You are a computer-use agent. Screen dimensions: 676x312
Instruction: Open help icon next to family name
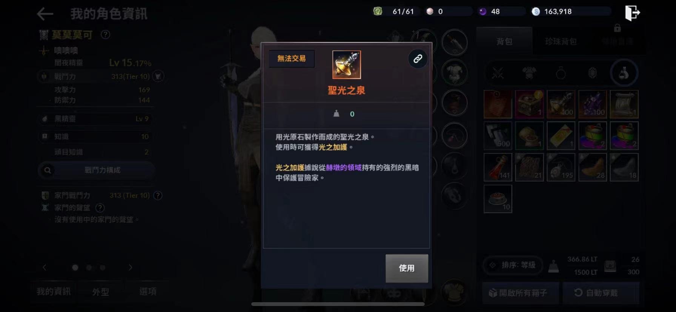coord(106,35)
